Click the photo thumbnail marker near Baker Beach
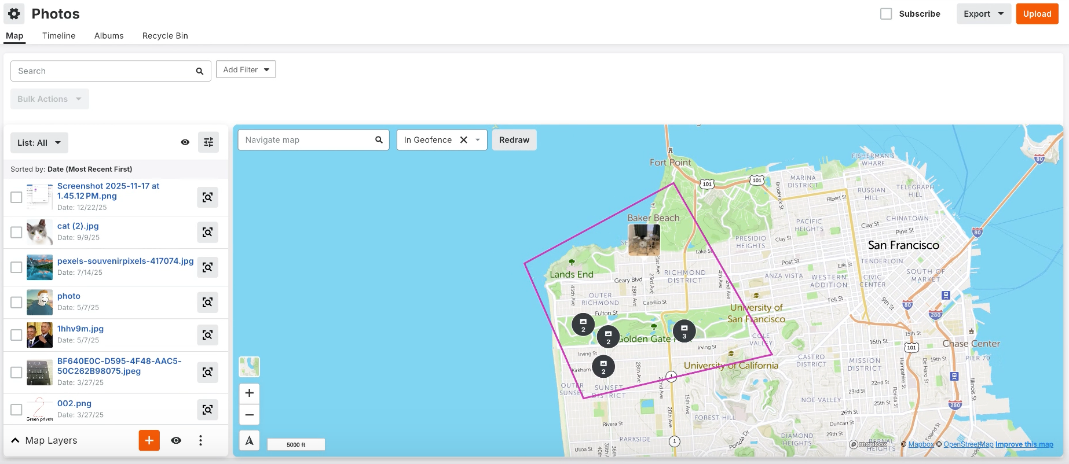This screenshot has width=1069, height=464. [x=644, y=240]
